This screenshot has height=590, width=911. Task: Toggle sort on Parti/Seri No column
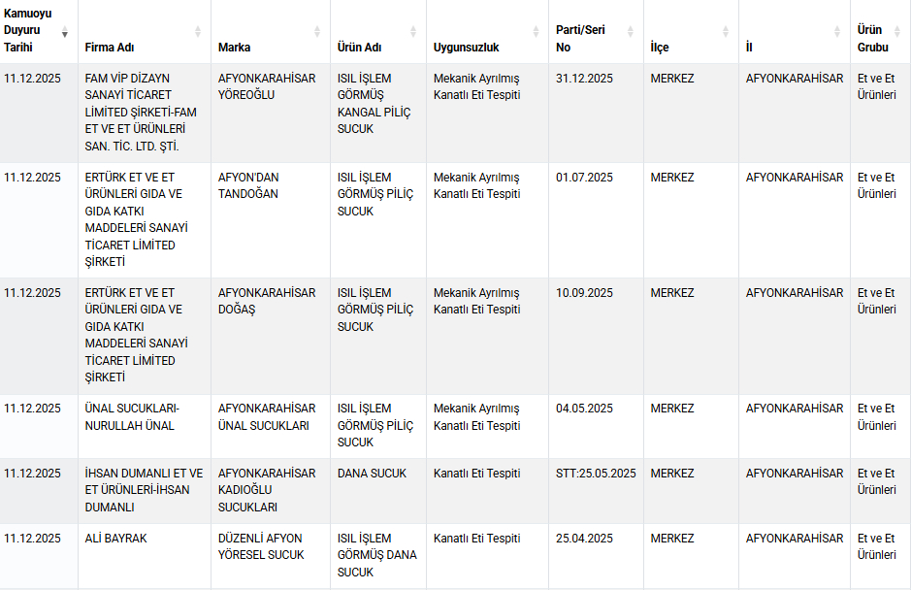[631, 32]
